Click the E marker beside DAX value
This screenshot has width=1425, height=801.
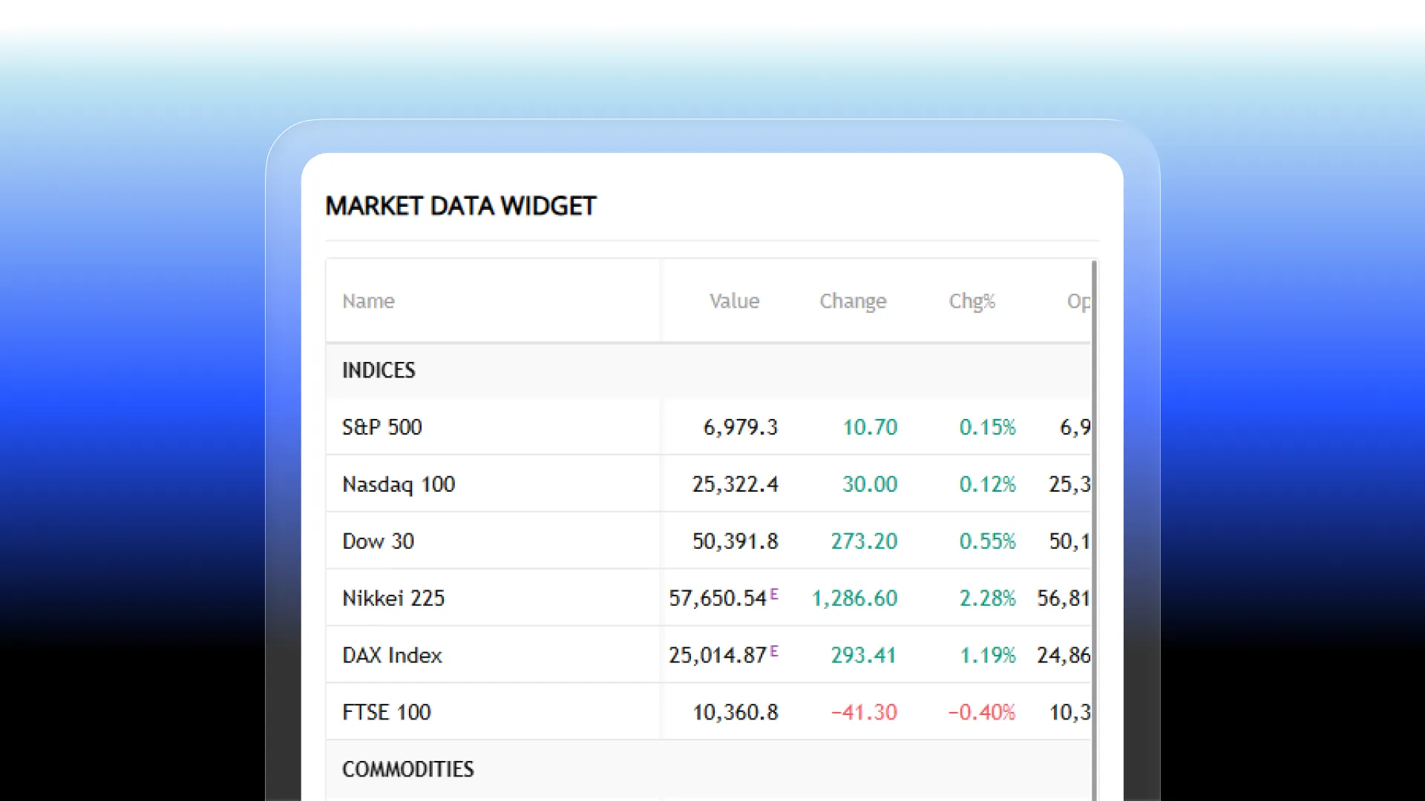click(774, 651)
